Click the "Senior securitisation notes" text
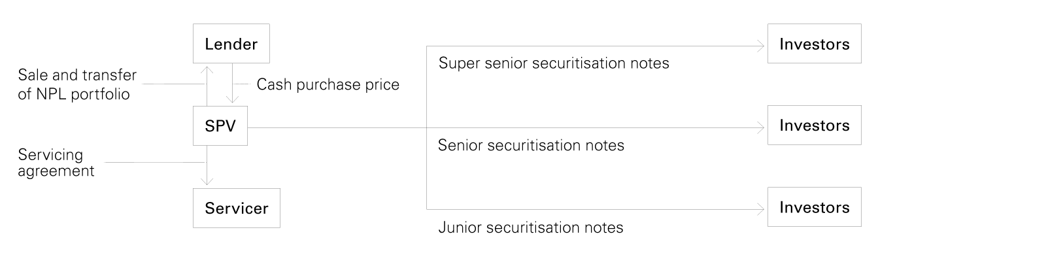Image resolution: width=1046 pixels, height=266 pixels. coord(531,145)
